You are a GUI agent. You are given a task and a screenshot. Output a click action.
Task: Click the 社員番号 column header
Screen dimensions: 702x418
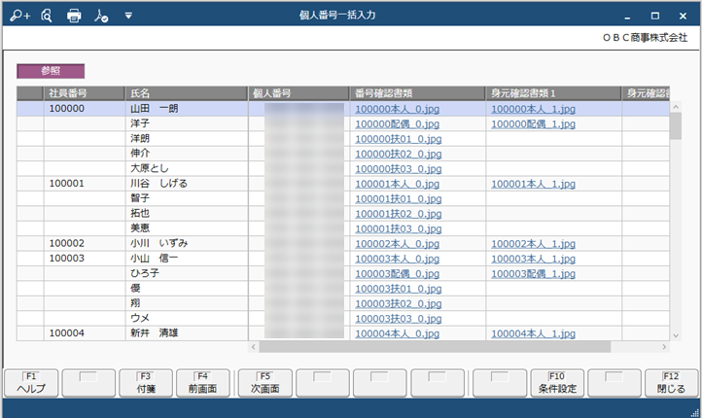(x=85, y=93)
